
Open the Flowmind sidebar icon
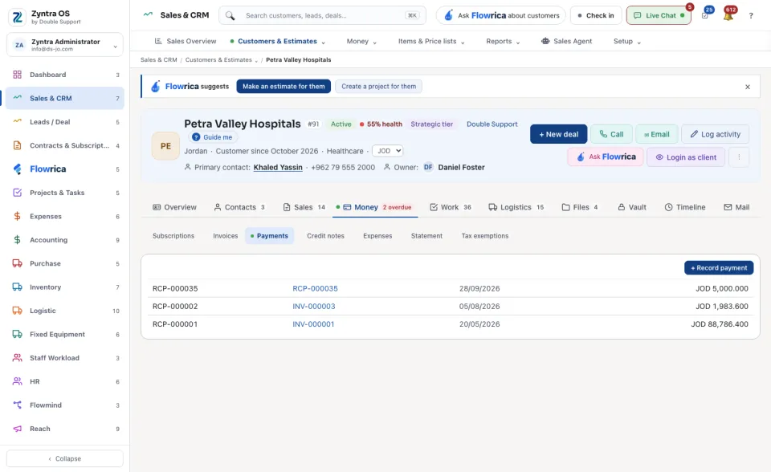[17, 405]
